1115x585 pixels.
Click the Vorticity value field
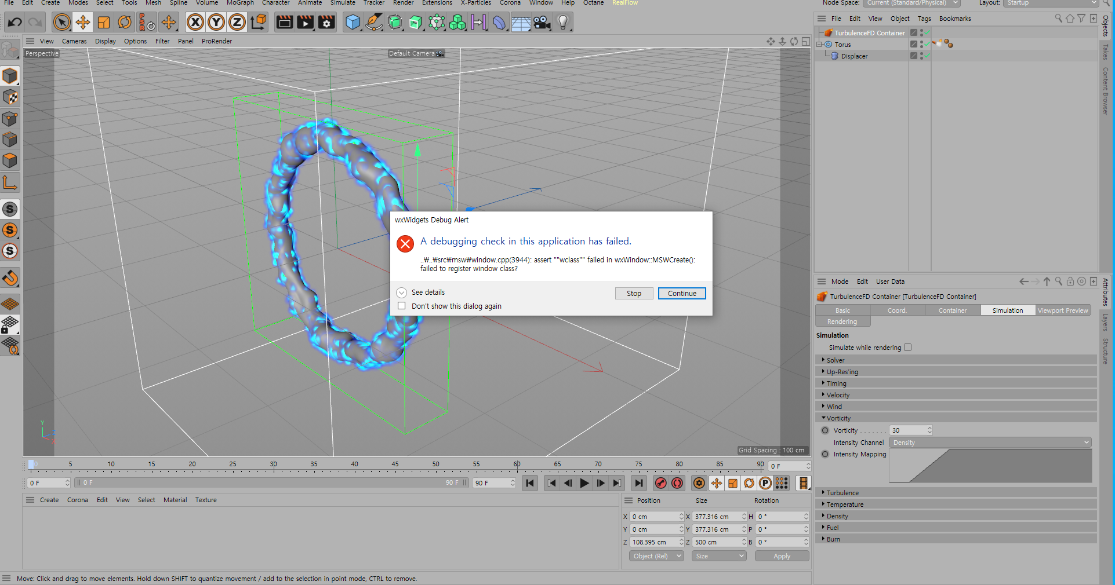911,430
